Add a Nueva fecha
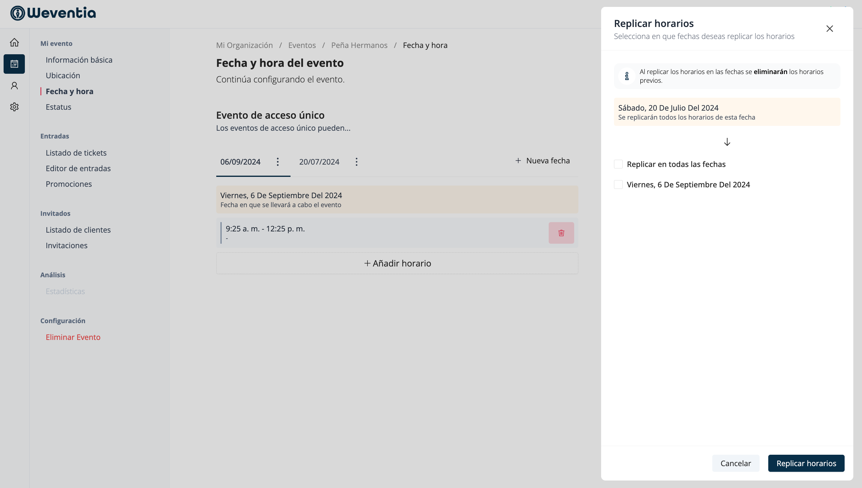Screen dimensions: 862x488 click(542, 161)
